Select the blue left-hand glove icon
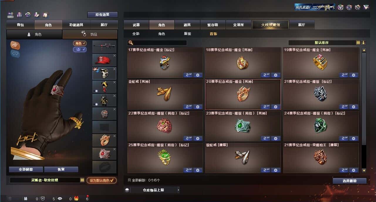 [15, 53]
